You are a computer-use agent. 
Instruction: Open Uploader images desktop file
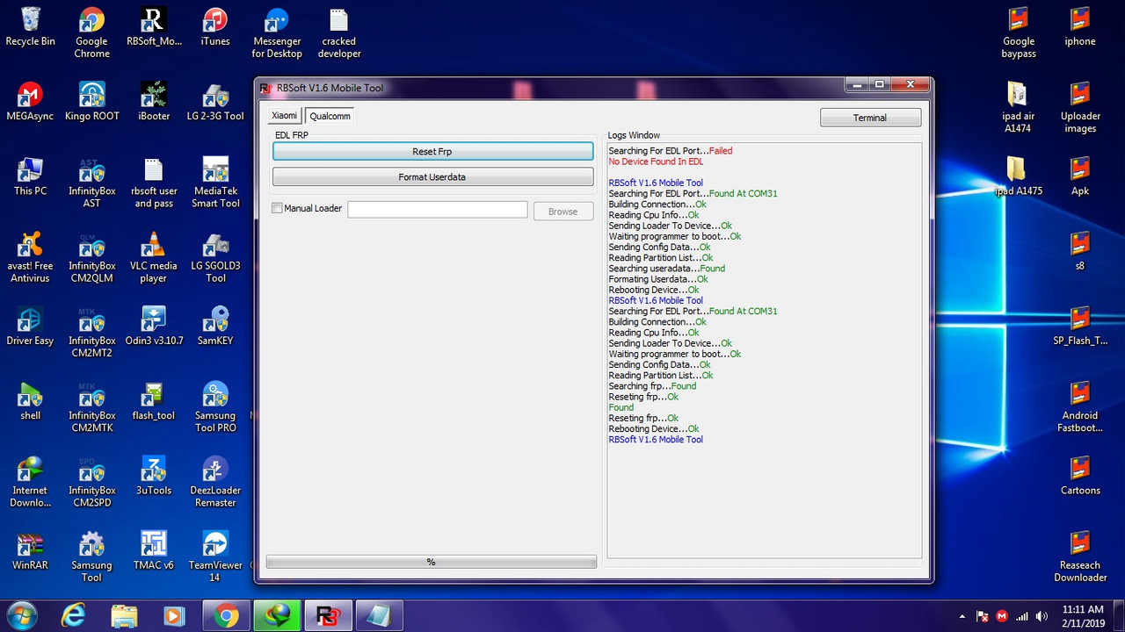click(1080, 108)
